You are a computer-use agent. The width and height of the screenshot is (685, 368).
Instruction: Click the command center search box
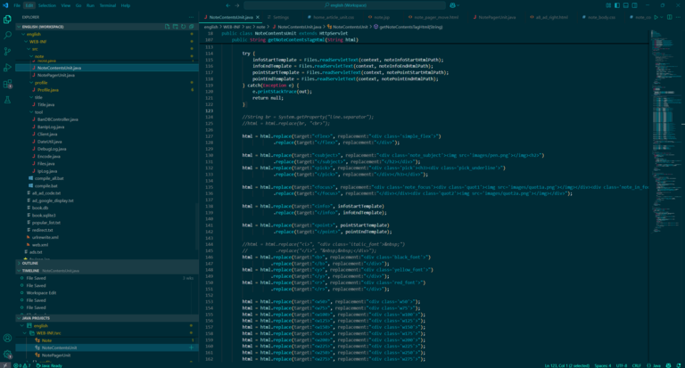[x=344, y=5]
